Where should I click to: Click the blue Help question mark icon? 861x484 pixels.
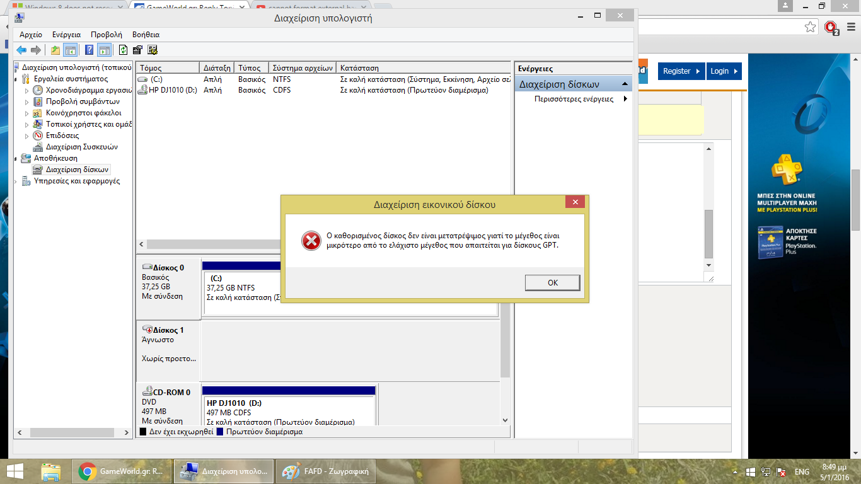click(x=89, y=50)
